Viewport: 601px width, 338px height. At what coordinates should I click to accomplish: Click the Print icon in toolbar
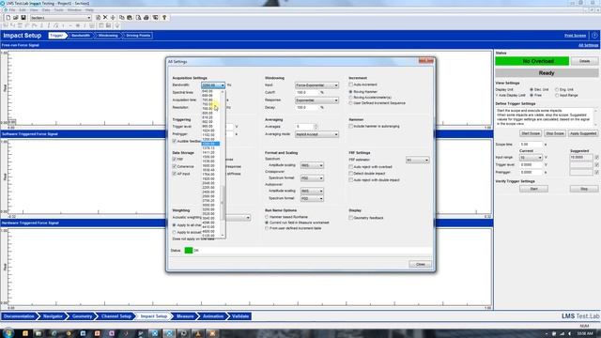pyautogui.click(x=146, y=18)
